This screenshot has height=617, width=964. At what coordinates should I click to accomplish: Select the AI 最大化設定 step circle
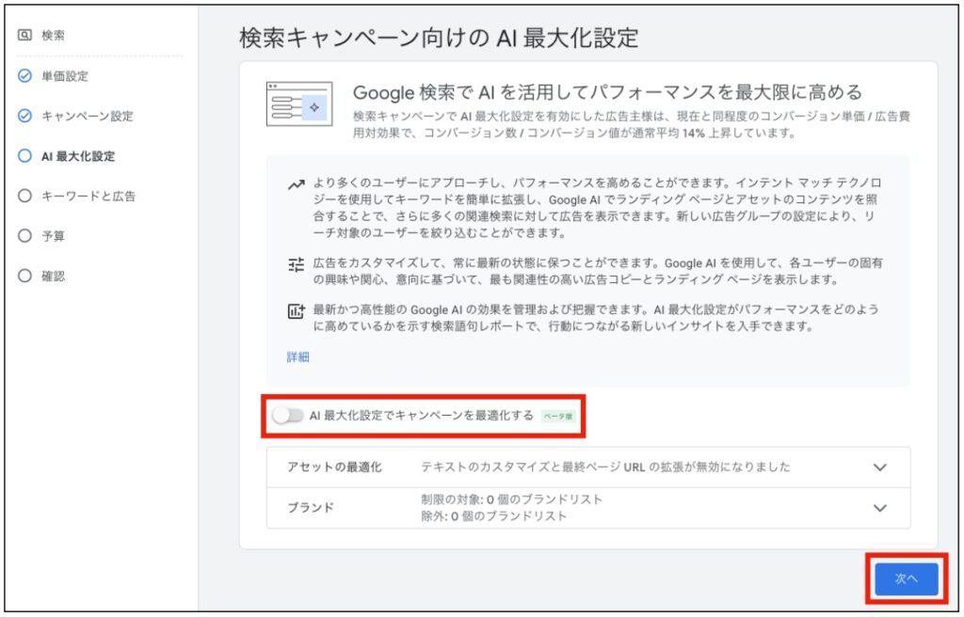point(24,156)
